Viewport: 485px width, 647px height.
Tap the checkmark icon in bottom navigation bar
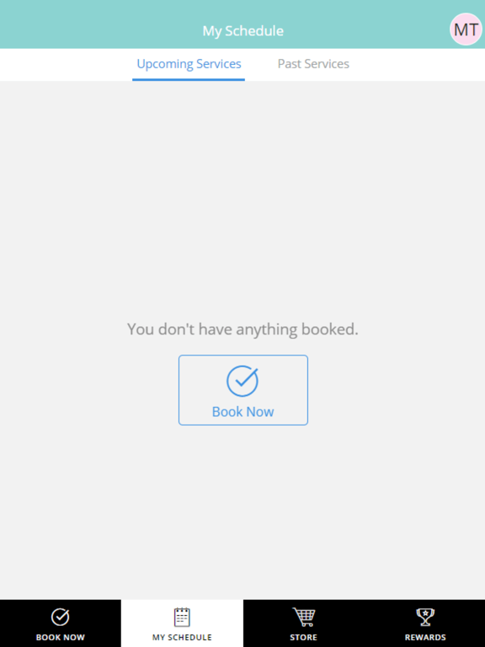click(61, 617)
